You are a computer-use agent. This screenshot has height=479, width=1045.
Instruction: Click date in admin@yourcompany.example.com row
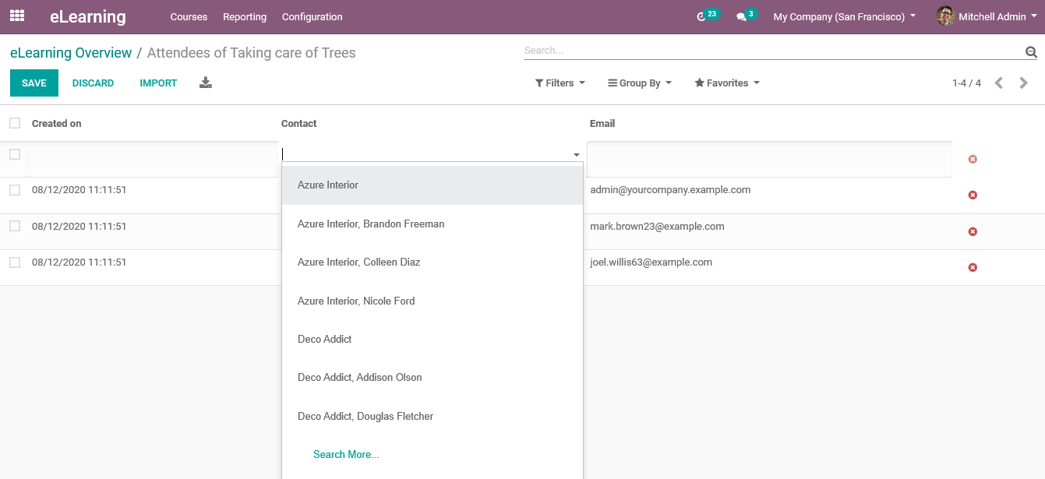click(79, 190)
